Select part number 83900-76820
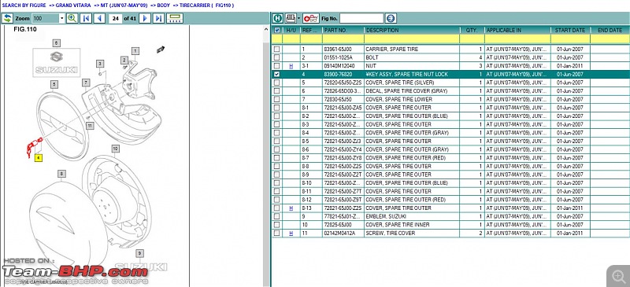The image size is (630, 287). coord(338,74)
